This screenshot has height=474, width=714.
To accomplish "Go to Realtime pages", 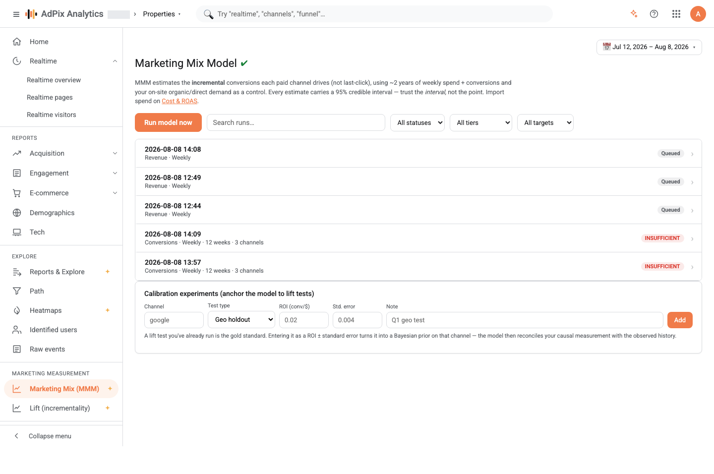I will (50, 97).
